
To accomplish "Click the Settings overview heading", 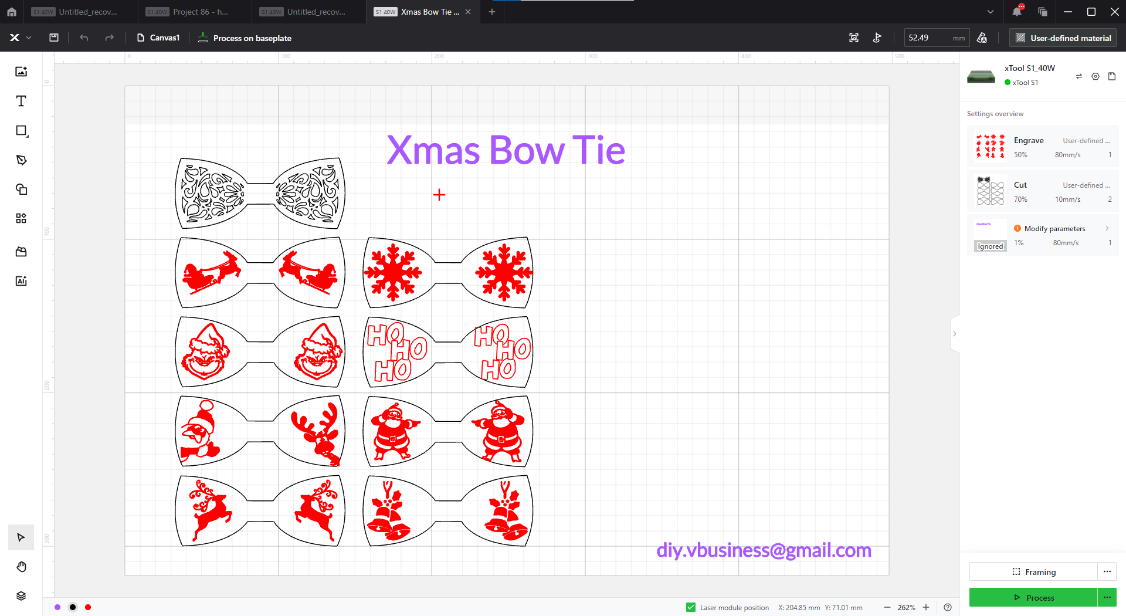I will coord(995,114).
